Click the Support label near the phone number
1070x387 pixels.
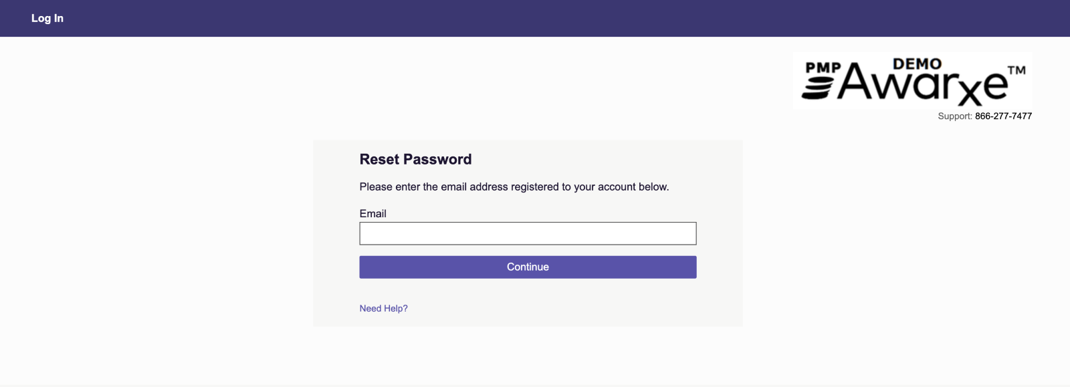[x=954, y=116]
